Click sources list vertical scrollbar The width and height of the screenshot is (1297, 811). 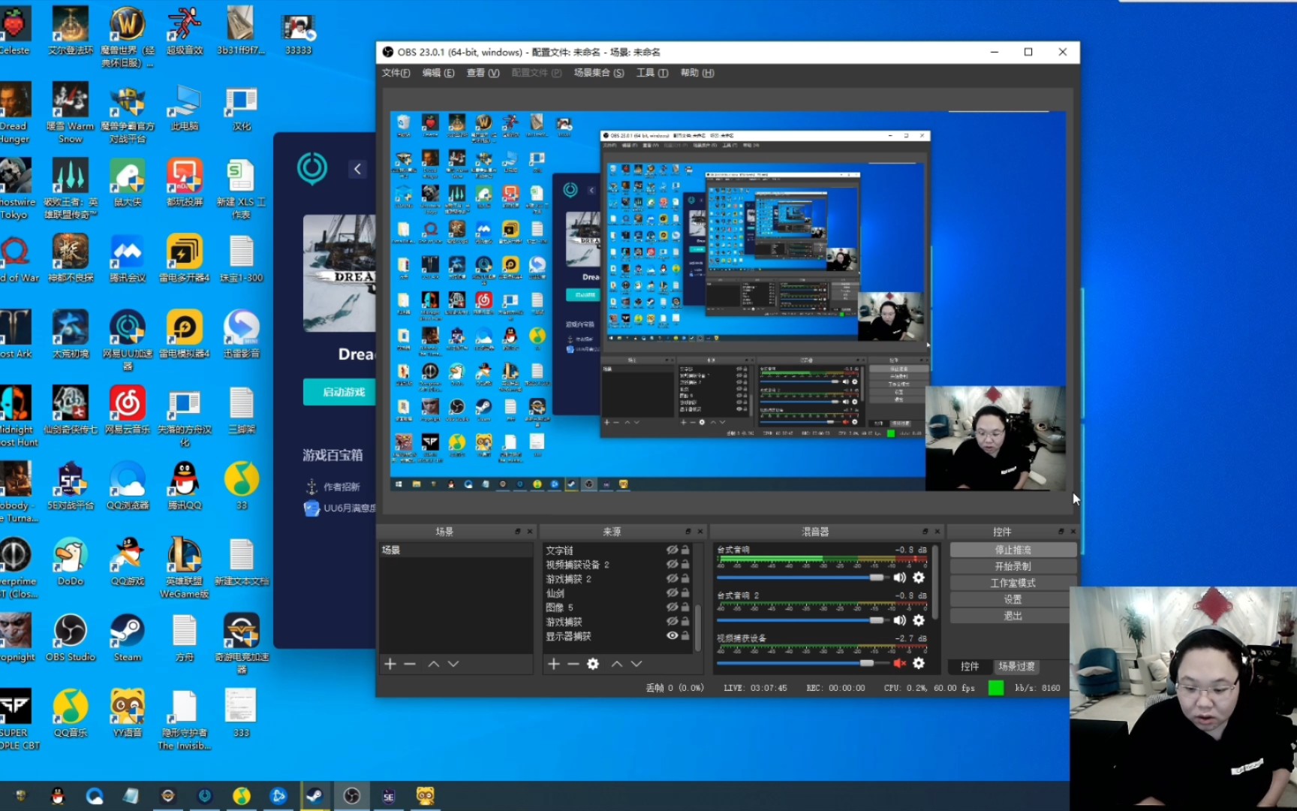click(698, 627)
